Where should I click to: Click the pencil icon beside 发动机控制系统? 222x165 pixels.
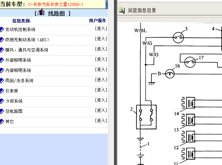tap(2, 29)
